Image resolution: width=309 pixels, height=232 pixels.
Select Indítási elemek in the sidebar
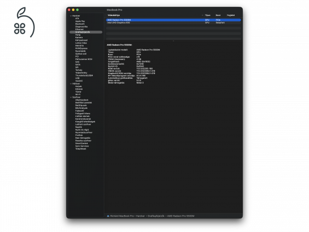pos(83,116)
